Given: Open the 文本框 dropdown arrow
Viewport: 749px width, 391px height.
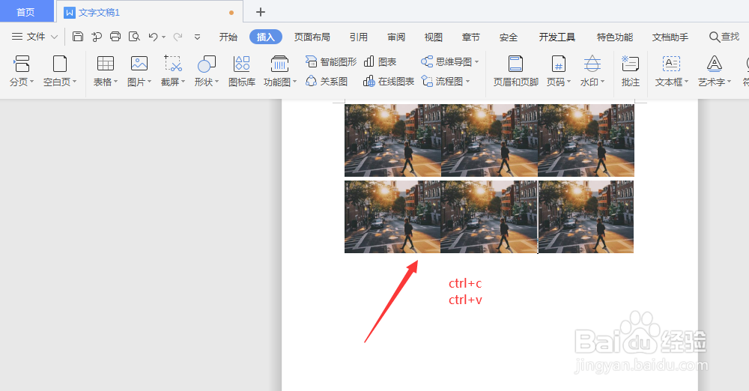Looking at the screenshot, I should coord(686,82).
